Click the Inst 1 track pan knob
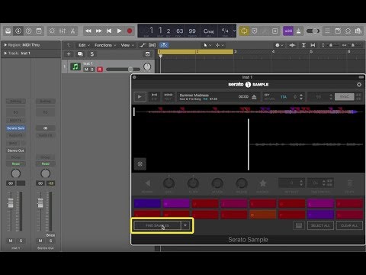 click(x=147, y=66)
